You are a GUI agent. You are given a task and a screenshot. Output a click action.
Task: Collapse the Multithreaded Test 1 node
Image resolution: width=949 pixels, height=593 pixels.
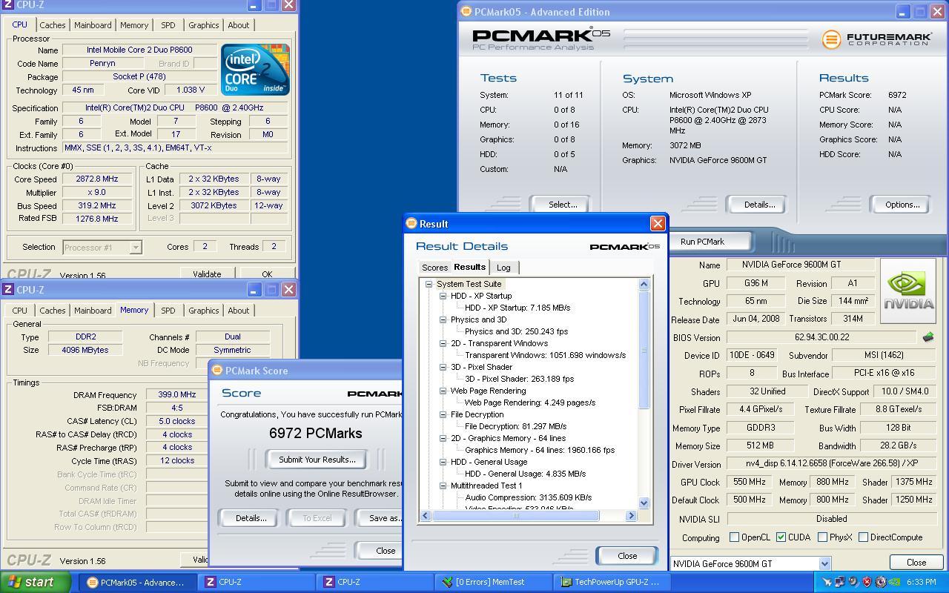click(443, 486)
